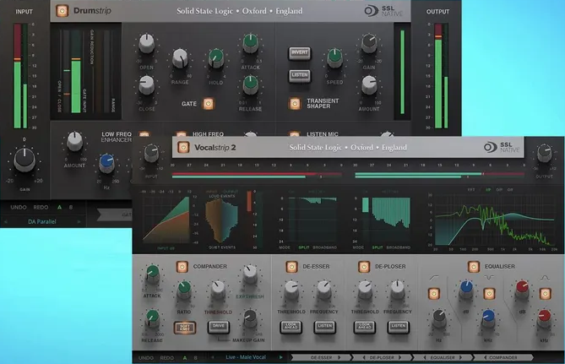Image resolution: width=565 pixels, height=364 pixels.
Task: Click the Compander Drive button
Action: 218,326
